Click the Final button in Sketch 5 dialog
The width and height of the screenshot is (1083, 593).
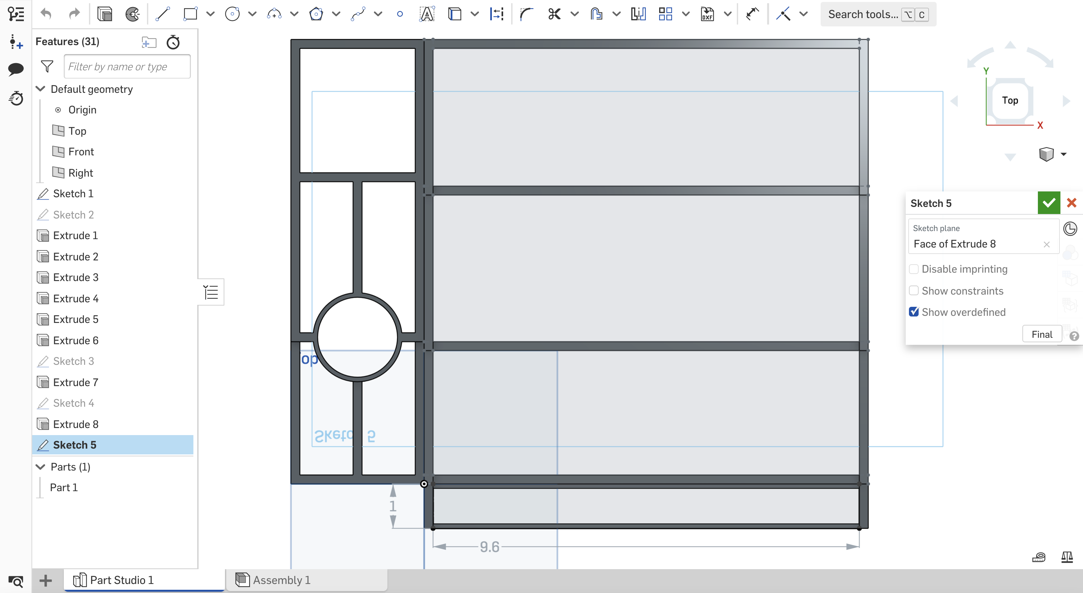tap(1041, 334)
